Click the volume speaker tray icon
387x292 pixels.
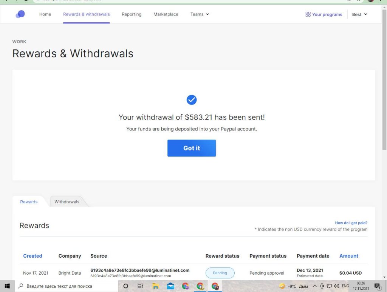pyautogui.click(x=336, y=286)
